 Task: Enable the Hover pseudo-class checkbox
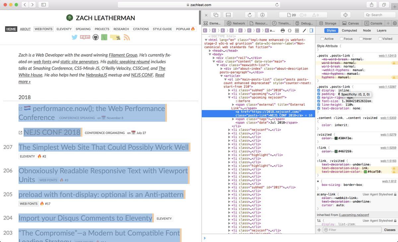360,39
